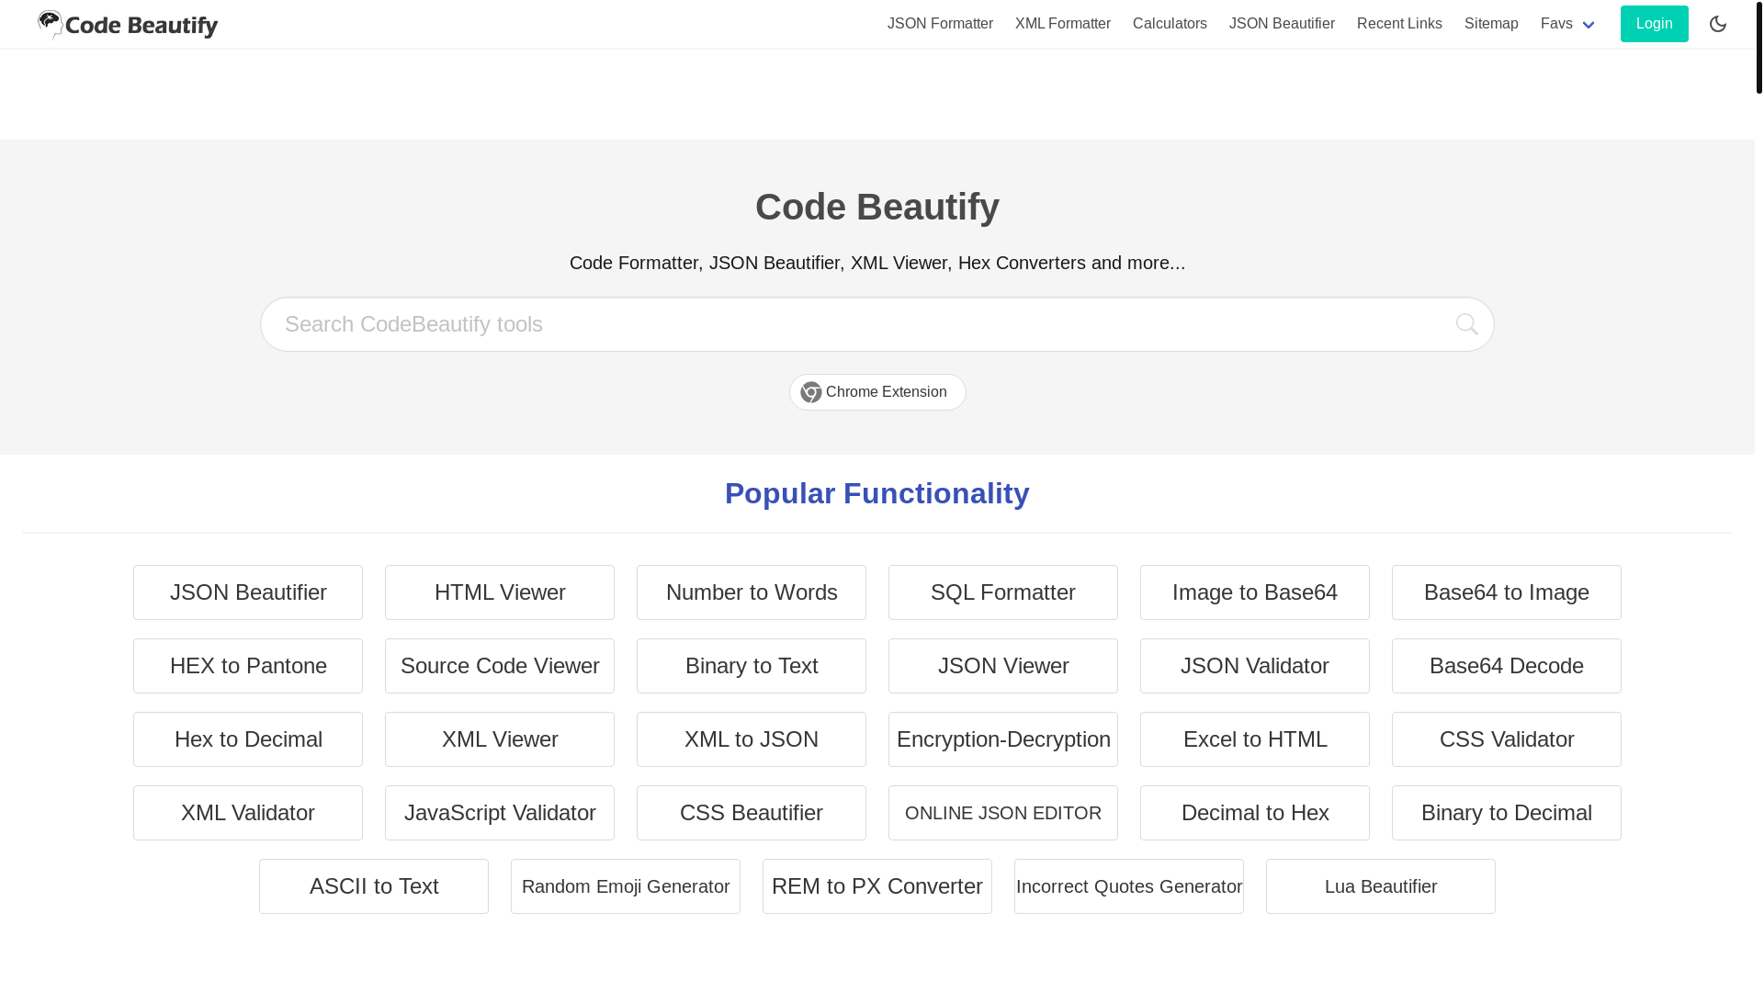This screenshot has height=992, width=1764.
Task: Click the page vertical scrollbar thumb
Action: [1759, 47]
